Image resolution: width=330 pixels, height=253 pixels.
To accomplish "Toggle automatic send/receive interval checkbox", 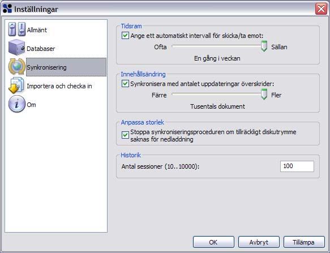I will [x=125, y=35].
